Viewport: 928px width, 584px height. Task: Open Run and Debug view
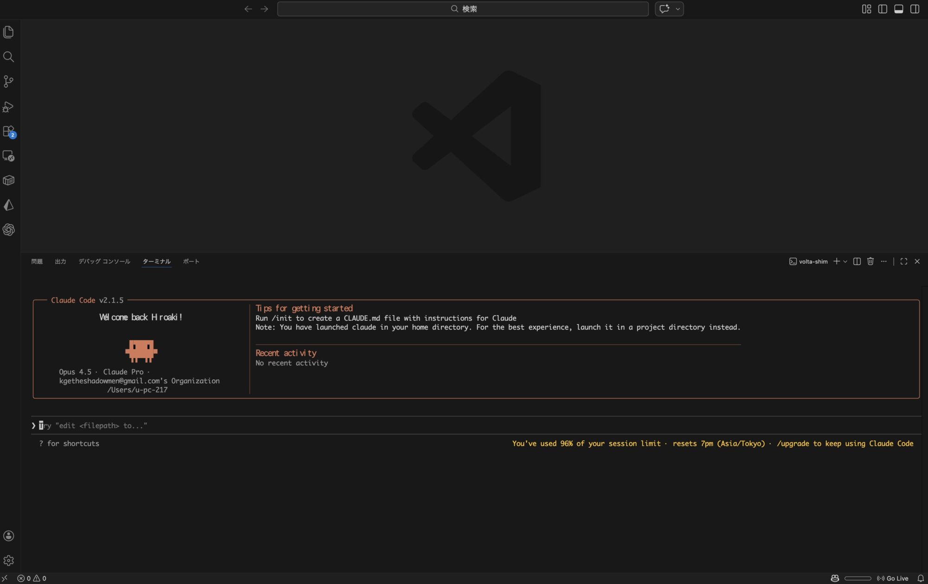point(8,107)
